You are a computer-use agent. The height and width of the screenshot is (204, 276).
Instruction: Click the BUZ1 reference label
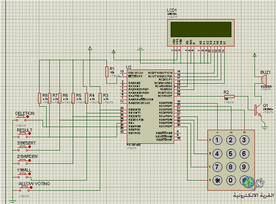pos(265,72)
